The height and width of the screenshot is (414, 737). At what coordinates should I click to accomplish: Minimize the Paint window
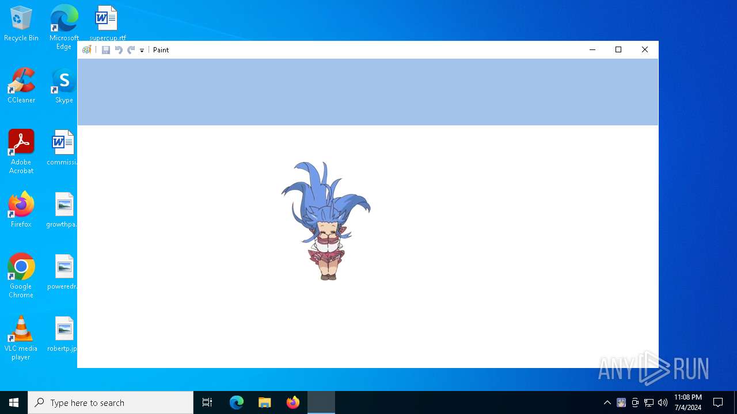point(592,49)
